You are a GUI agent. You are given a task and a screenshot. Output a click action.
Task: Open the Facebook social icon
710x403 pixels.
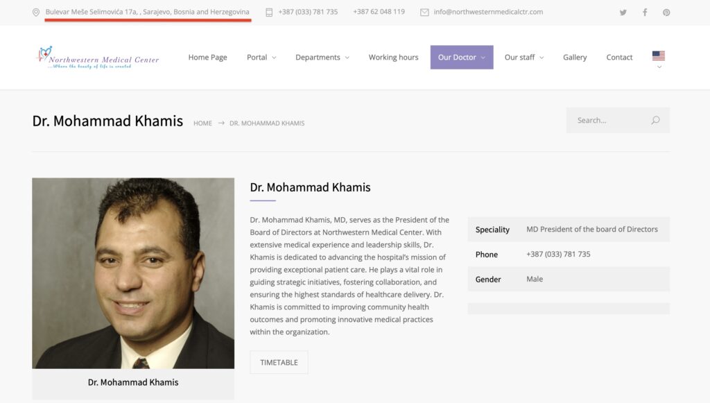[645, 12]
